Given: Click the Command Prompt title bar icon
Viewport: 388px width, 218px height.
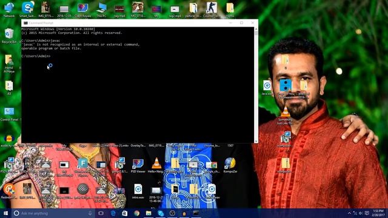Looking at the screenshot, I should 25,23.
